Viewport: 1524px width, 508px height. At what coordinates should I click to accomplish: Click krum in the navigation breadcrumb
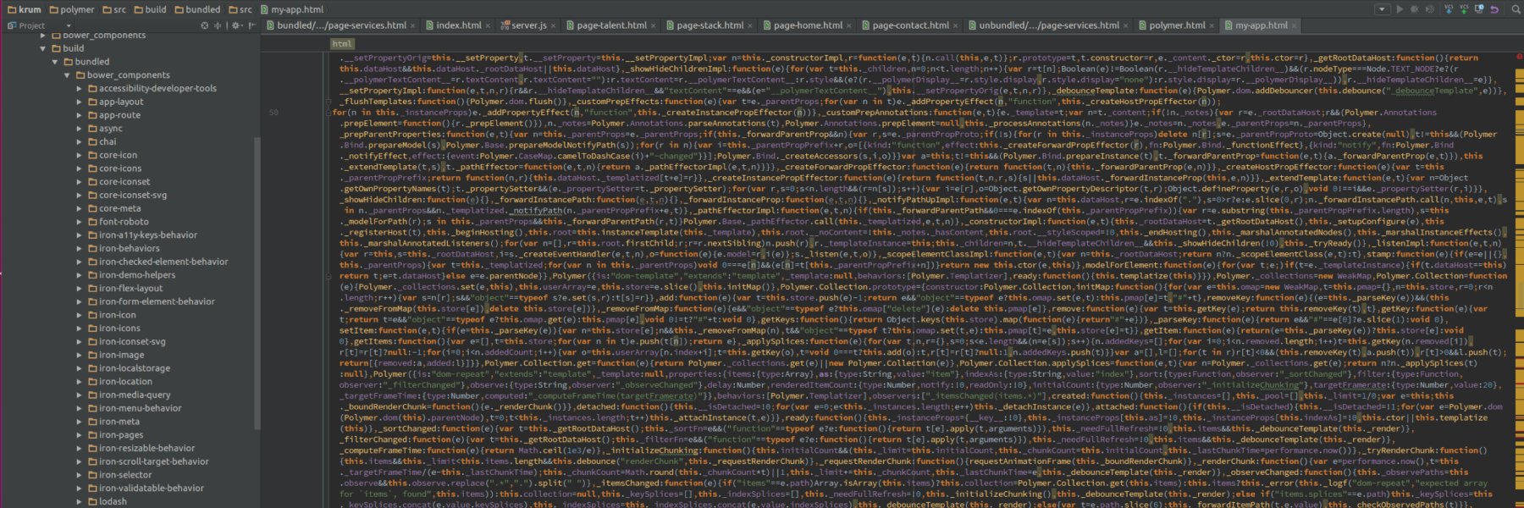tap(23, 9)
